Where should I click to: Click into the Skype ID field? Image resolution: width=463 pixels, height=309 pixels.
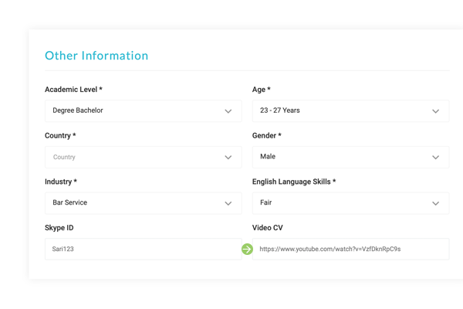[x=144, y=249]
